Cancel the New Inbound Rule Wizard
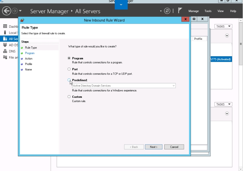243x171 pixels. (174, 147)
